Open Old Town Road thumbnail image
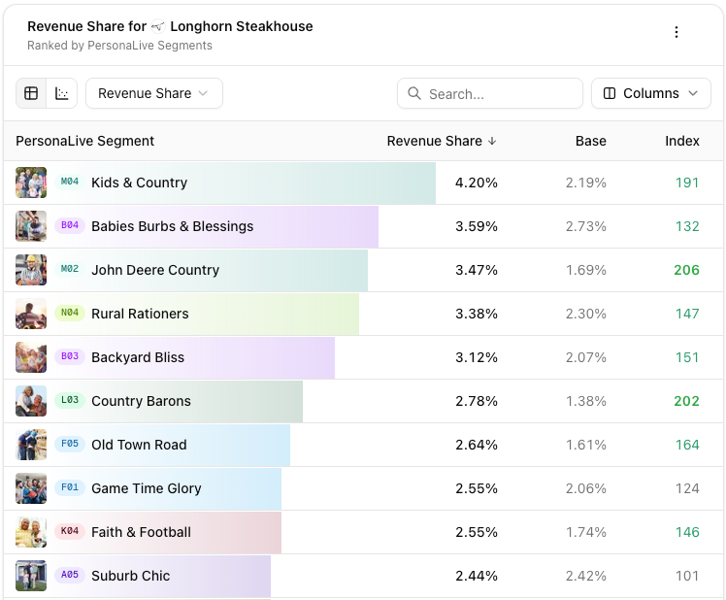 31,445
